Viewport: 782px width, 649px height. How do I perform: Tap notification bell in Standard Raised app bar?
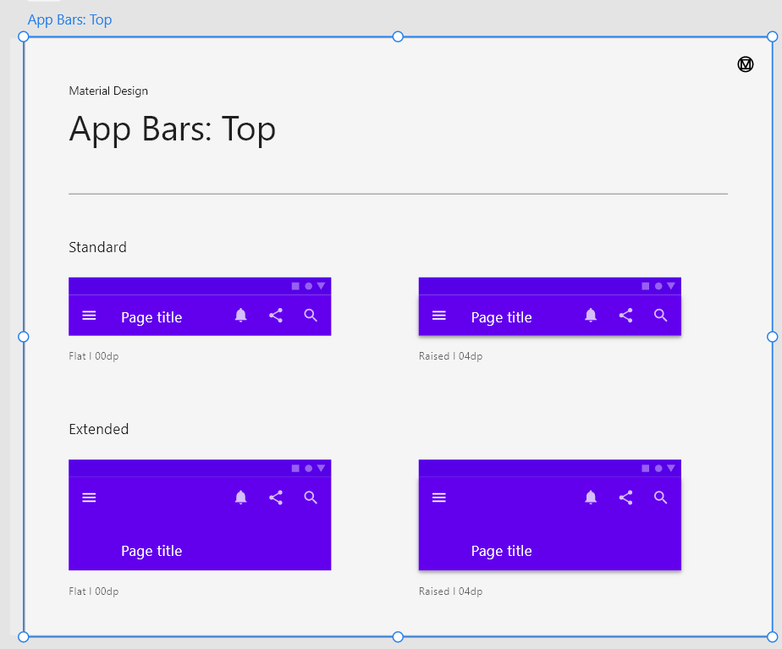(x=591, y=315)
